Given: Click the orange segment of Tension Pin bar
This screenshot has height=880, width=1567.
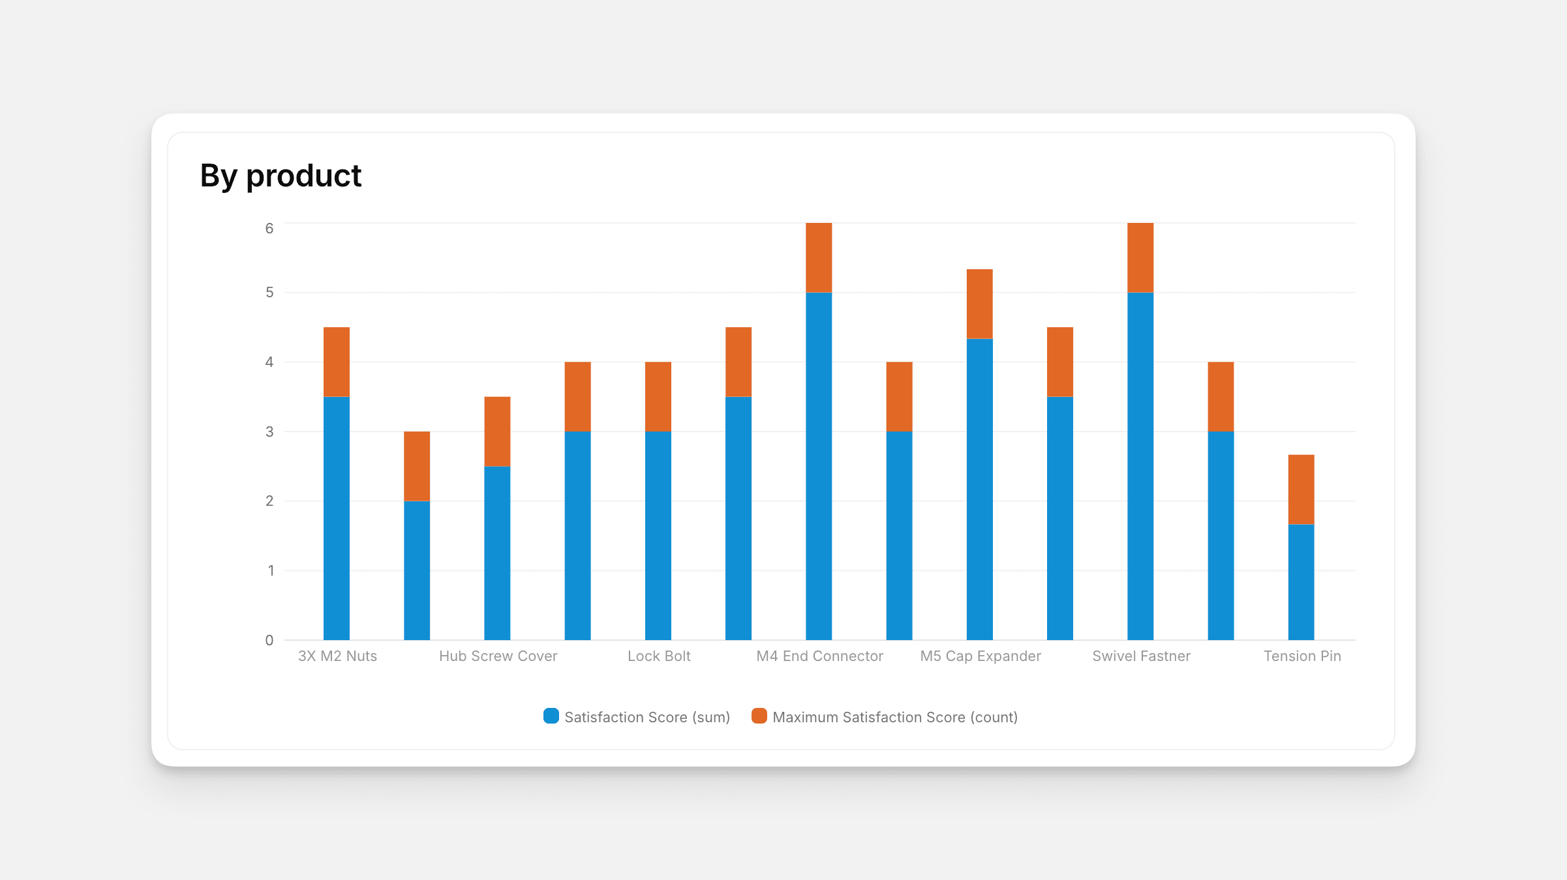Looking at the screenshot, I should pyautogui.click(x=1301, y=490).
